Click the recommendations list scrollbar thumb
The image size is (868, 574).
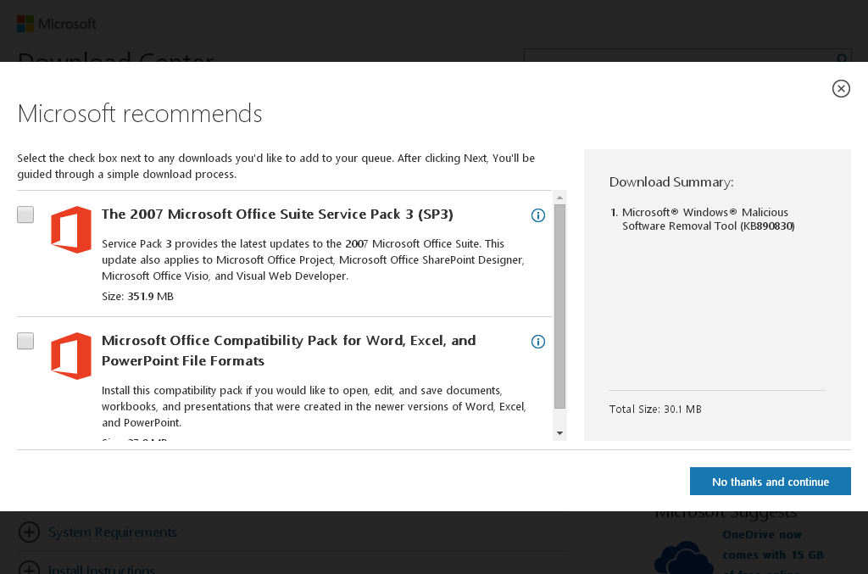pyautogui.click(x=559, y=306)
